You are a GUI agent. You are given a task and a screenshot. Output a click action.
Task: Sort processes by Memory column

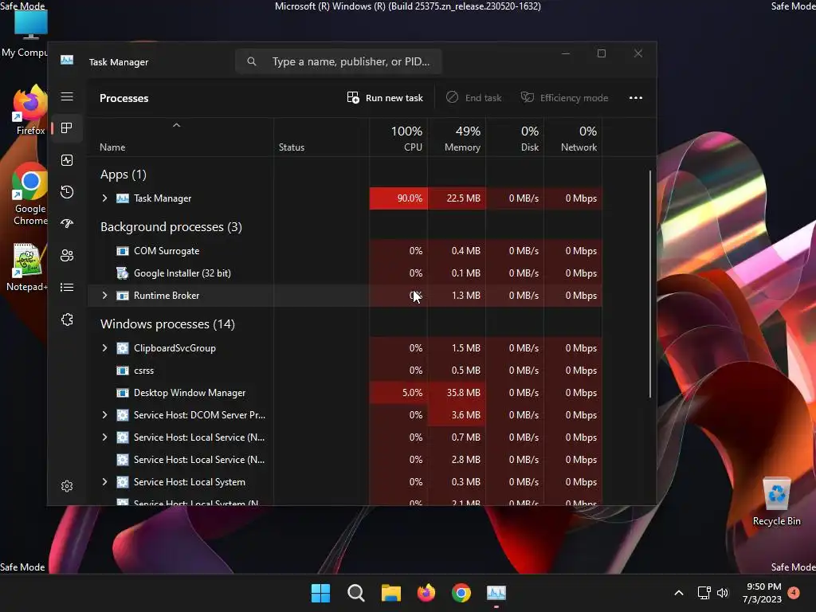coord(457,139)
